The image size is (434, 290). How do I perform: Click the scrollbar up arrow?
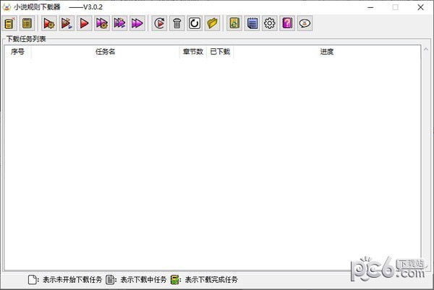click(x=426, y=49)
